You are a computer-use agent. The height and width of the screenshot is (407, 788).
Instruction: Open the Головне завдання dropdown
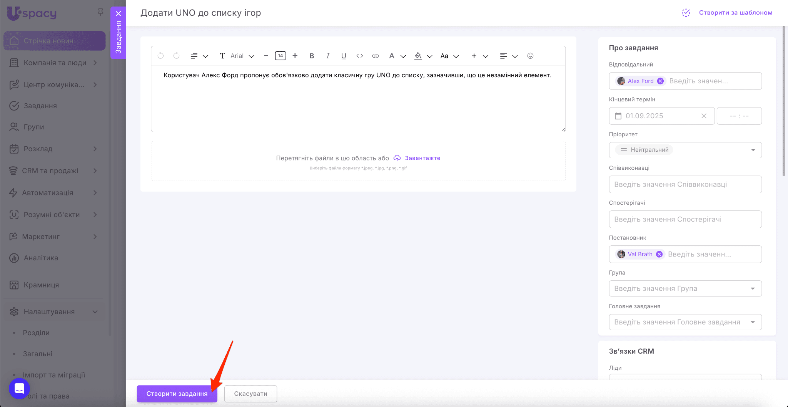click(685, 322)
